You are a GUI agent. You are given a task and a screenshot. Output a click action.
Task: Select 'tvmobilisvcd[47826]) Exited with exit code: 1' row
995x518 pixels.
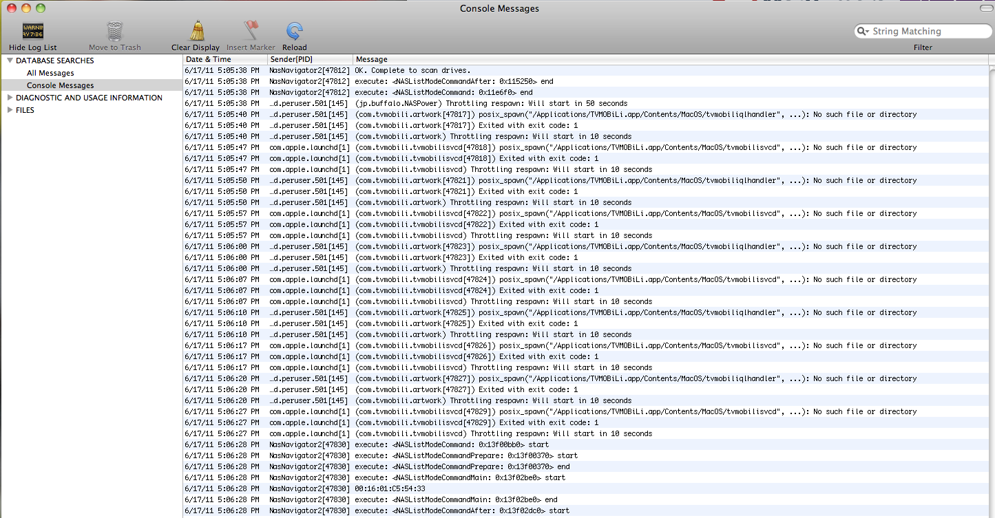(x=585, y=356)
